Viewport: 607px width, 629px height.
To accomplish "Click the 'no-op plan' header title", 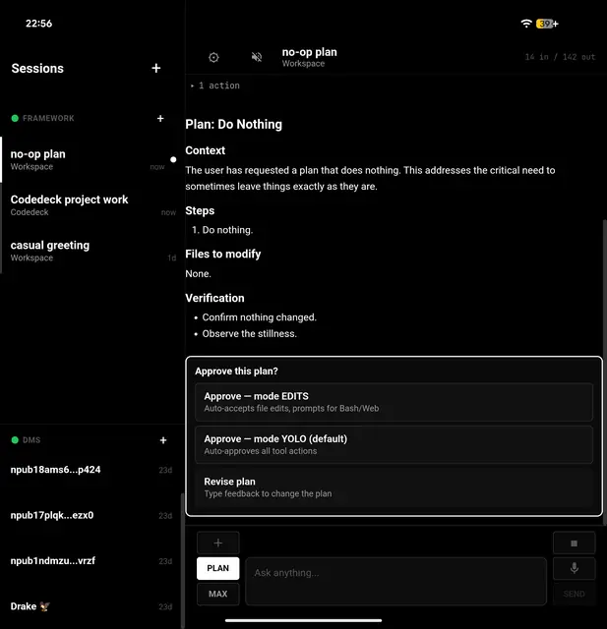I will (x=310, y=52).
